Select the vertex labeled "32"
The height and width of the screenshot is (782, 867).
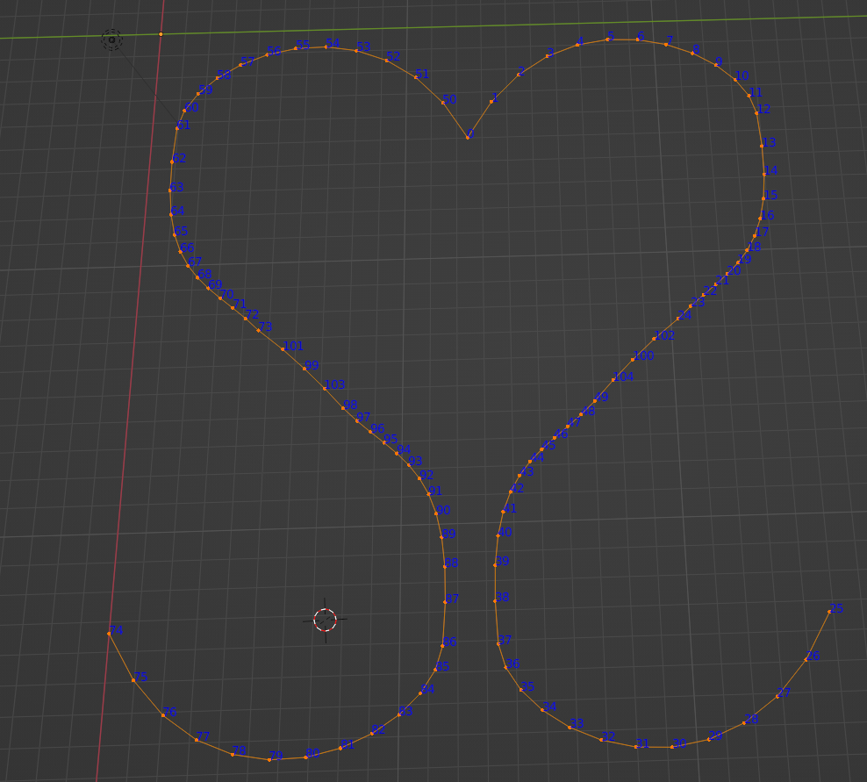click(x=602, y=740)
